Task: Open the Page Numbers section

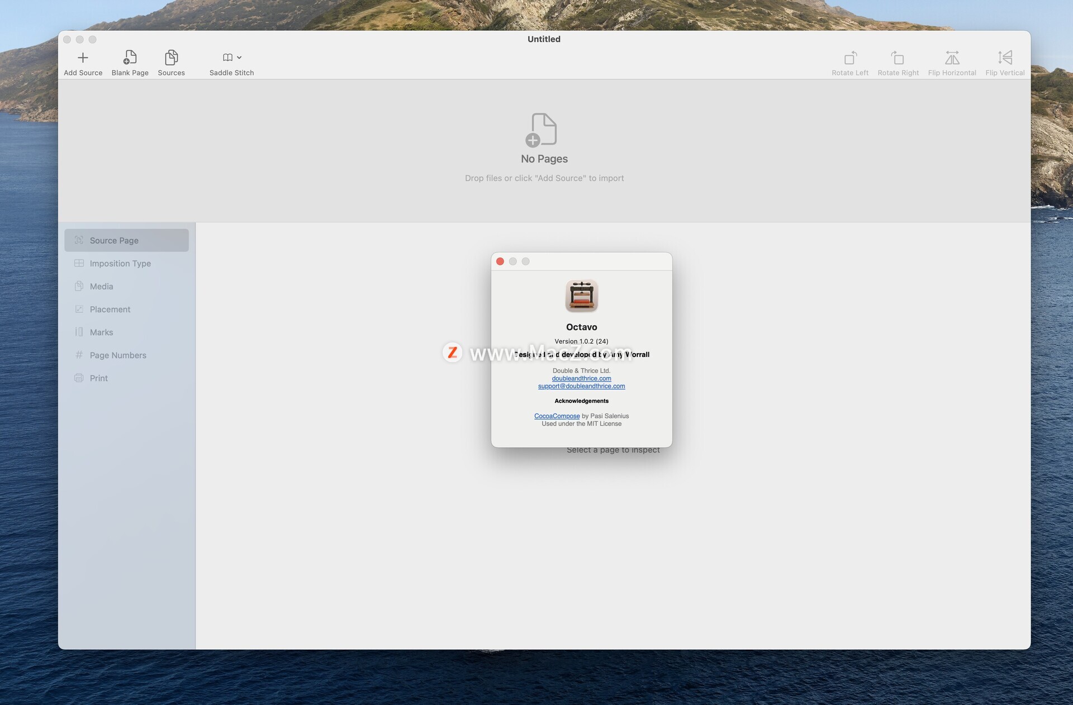Action: 118,355
